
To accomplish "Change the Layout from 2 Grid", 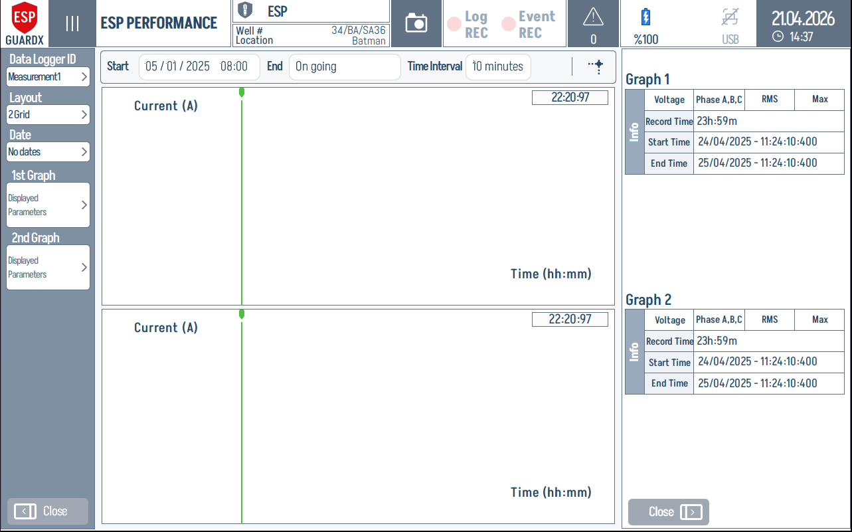I will [47, 113].
